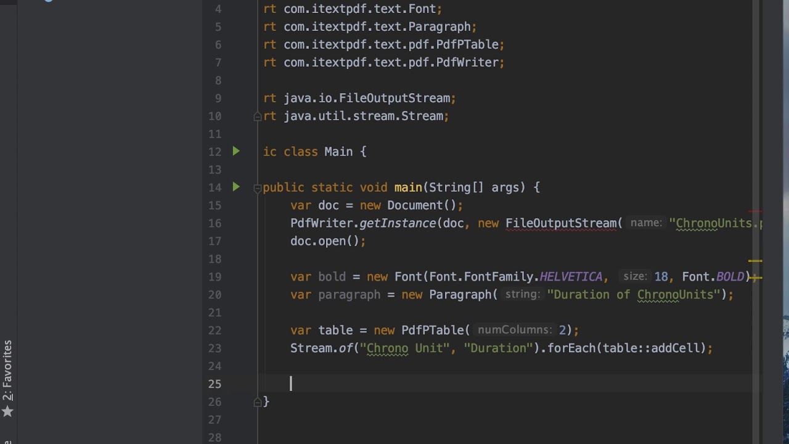Jump to yellow warning stripe mark near line 19
This screenshot has height=444, width=789.
[x=756, y=278]
